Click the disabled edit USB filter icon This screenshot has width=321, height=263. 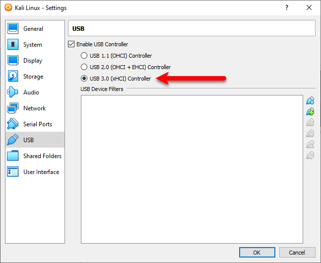pos(311,122)
